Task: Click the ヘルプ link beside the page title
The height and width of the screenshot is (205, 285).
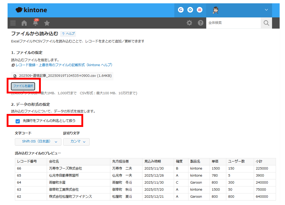Action: coord(68,34)
